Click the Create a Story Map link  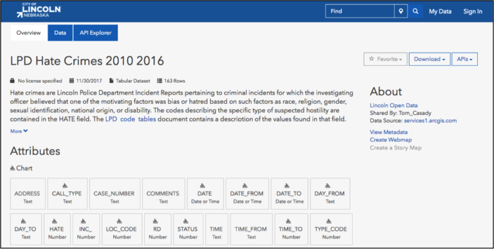(396, 148)
